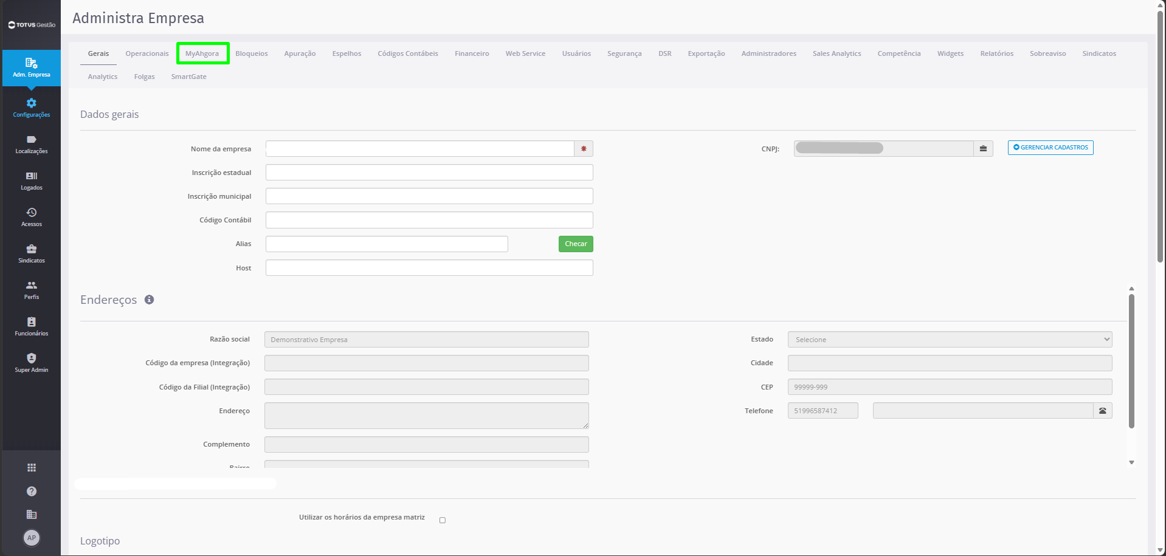This screenshot has width=1166, height=556.
Task: Open the help question mark icon
Action: pos(32,491)
